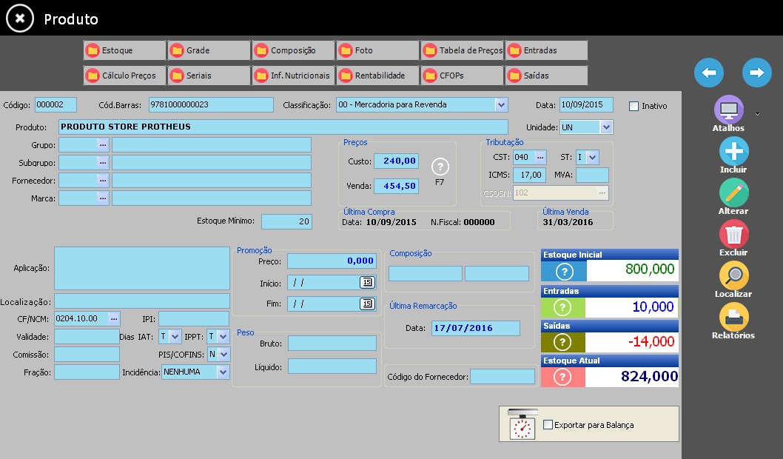Click Fornecedor lookup ellipsis button
The width and height of the screenshot is (783, 459).
[103, 181]
